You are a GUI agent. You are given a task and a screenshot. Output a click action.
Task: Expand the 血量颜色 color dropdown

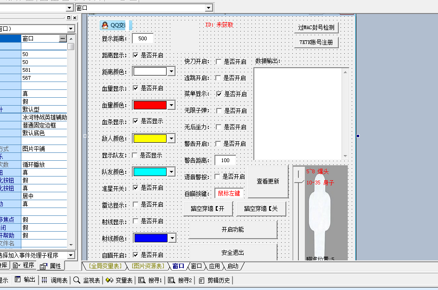click(x=171, y=105)
